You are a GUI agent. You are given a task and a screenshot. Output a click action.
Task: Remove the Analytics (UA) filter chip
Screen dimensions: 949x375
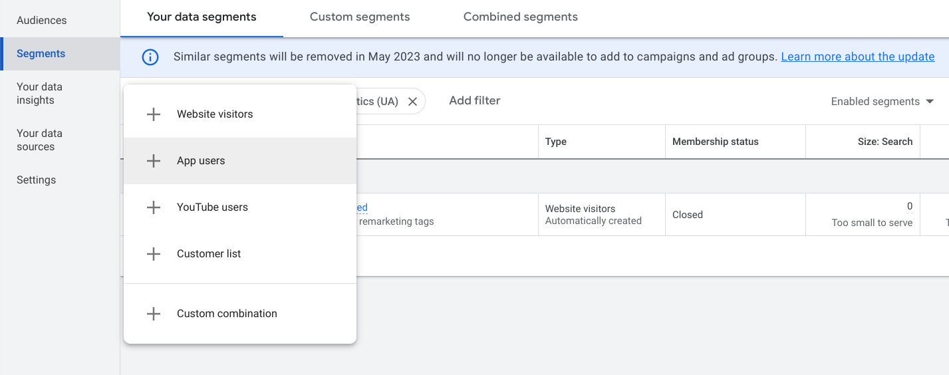pos(412,102)
